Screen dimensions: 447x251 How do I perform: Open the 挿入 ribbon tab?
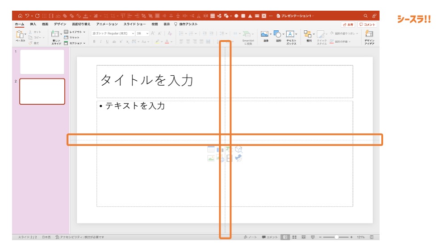(x=33, y=24)
